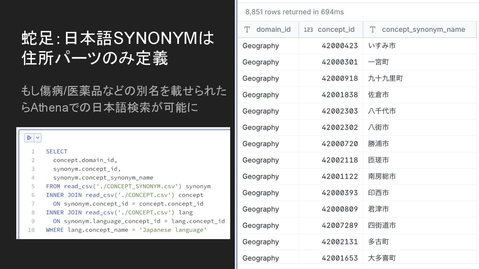Viewport: 479px width, 269px height.
Task: Open the run options dropdown arrow
Action: pos(37,137)
